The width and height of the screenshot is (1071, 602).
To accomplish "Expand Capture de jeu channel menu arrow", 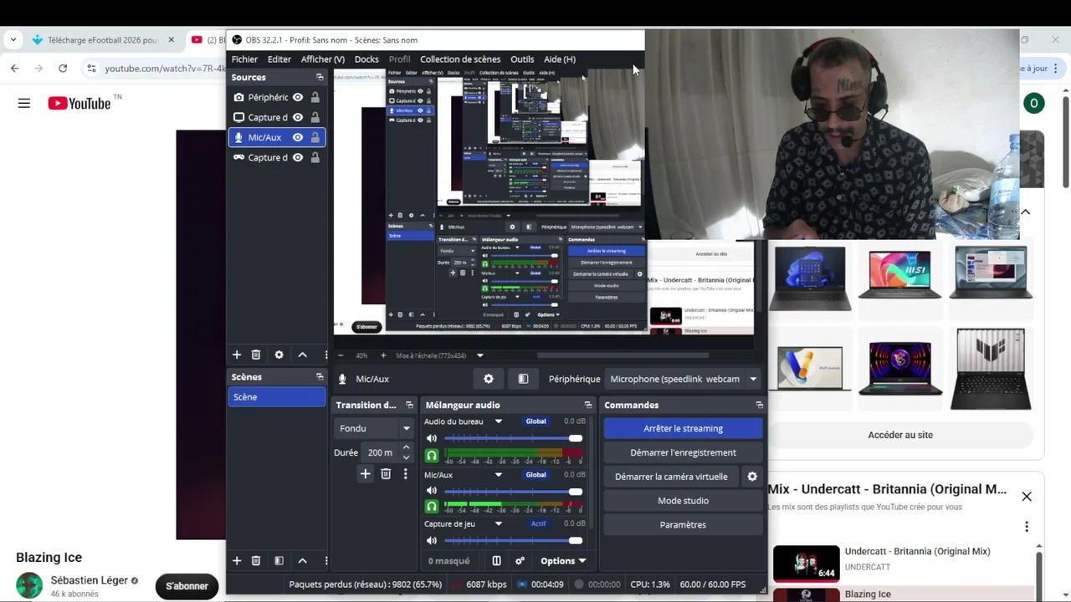I will (x=498, y=524).
